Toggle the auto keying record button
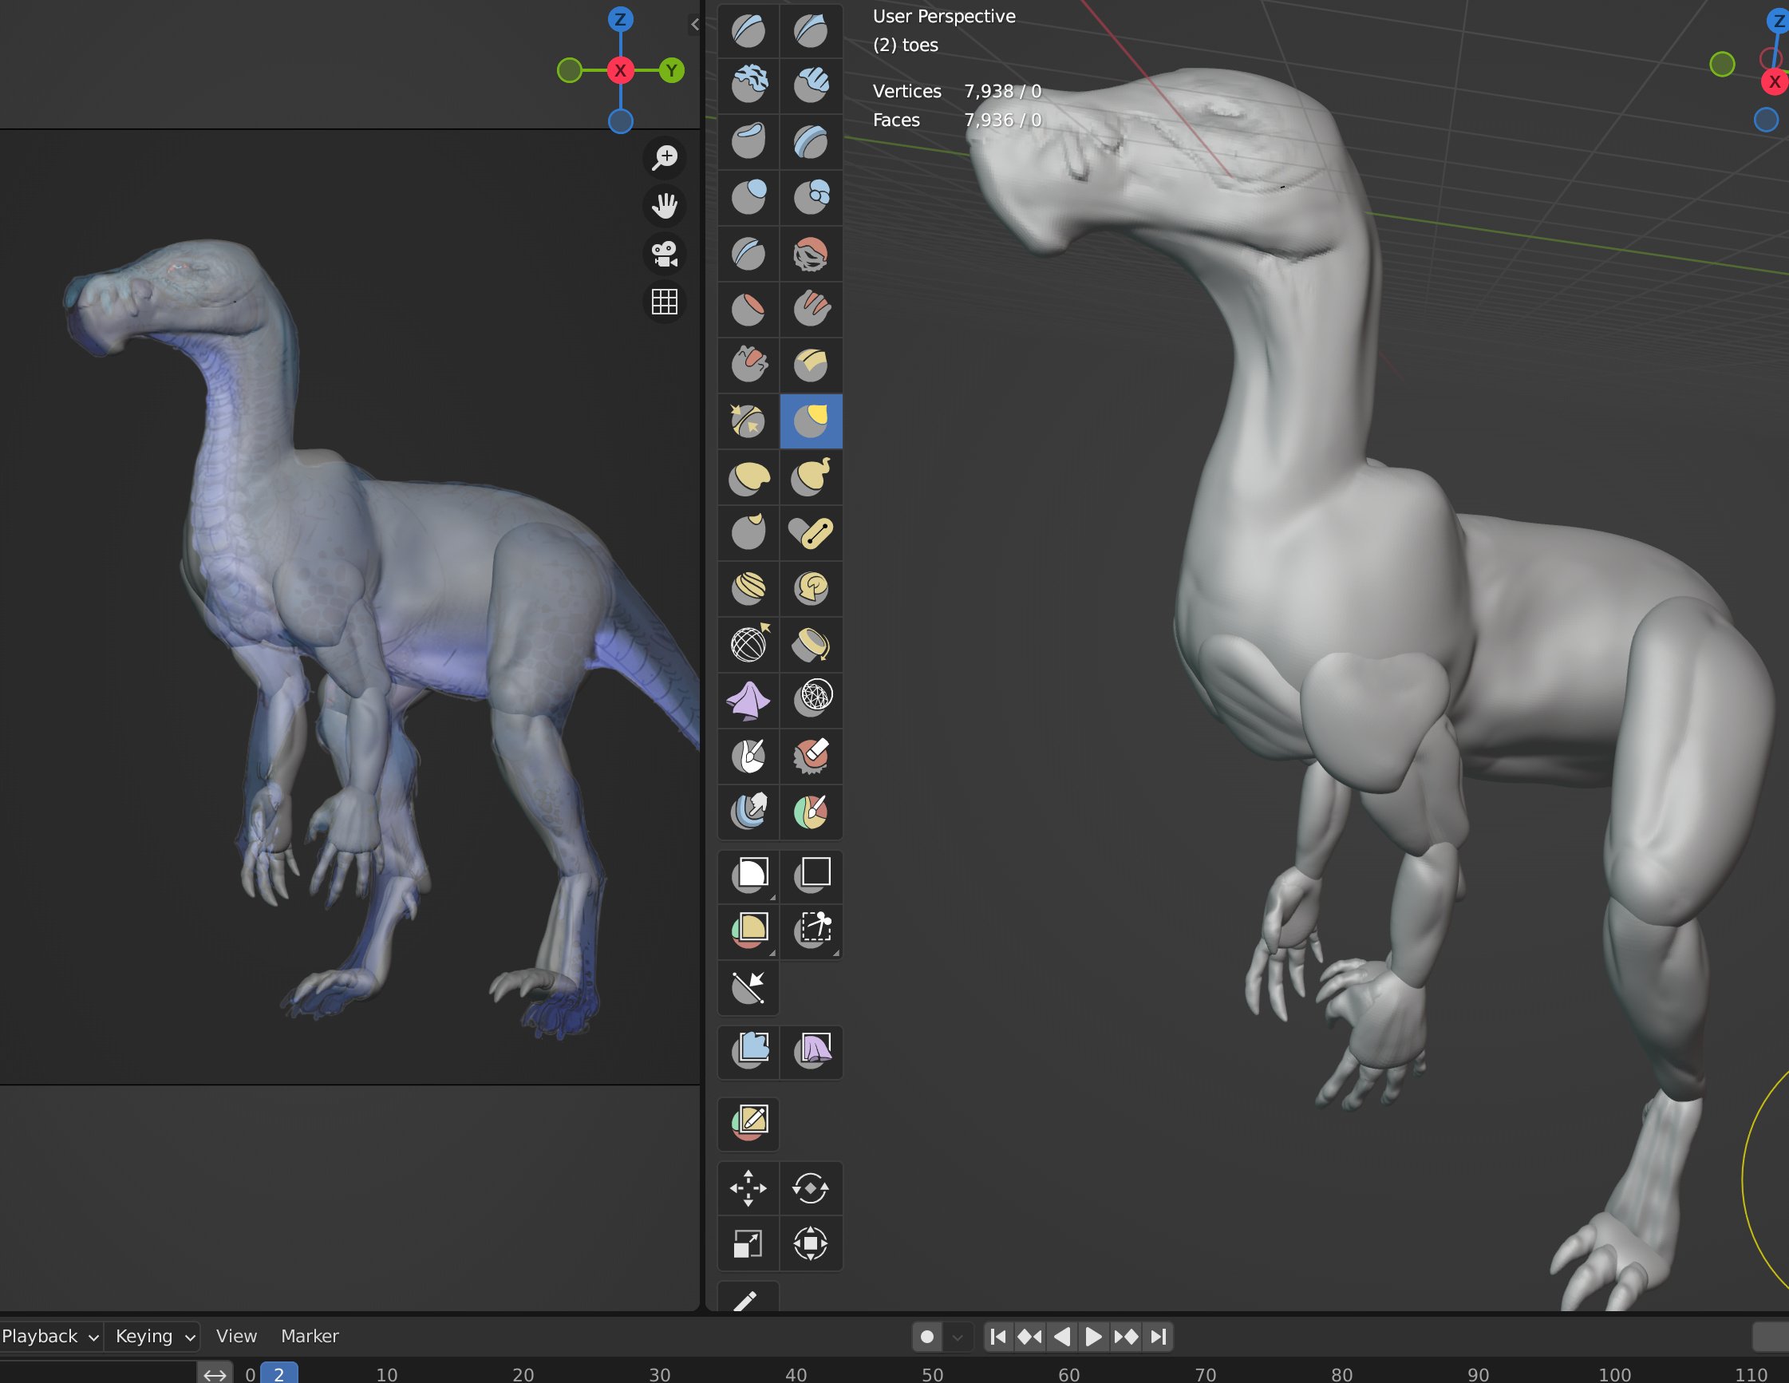The width and height of the screenshot is (1789, 1383). (x=926, y=1338)
